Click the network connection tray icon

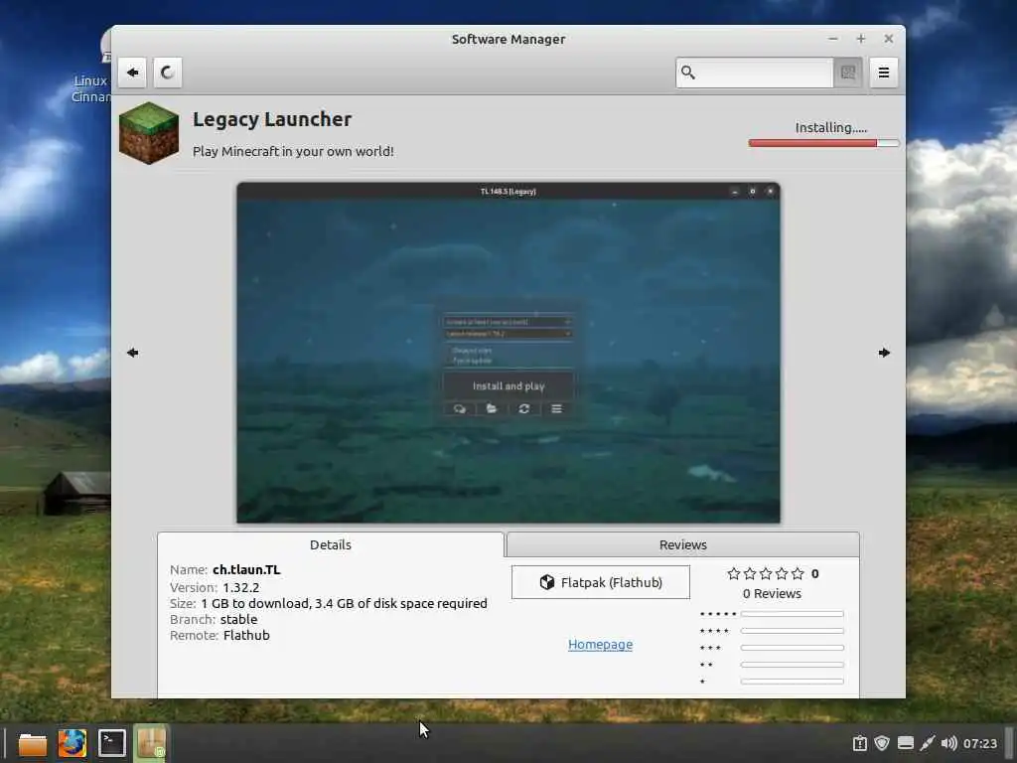[927, 743]
